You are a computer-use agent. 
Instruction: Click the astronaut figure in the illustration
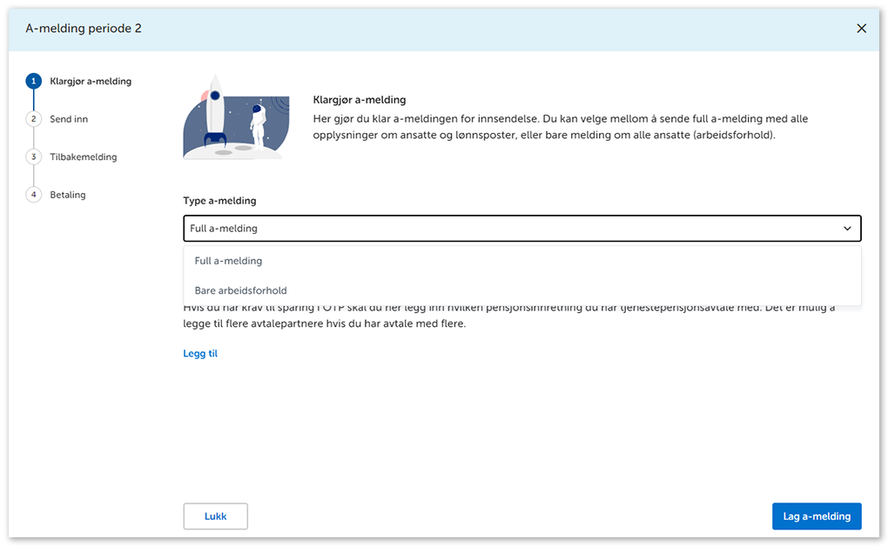[258, 130]
